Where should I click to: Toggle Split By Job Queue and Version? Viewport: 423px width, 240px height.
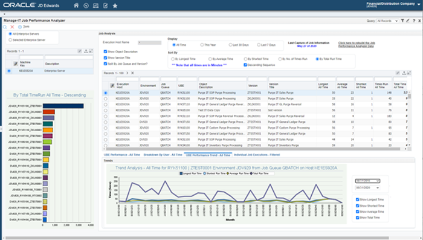[106, 63]
